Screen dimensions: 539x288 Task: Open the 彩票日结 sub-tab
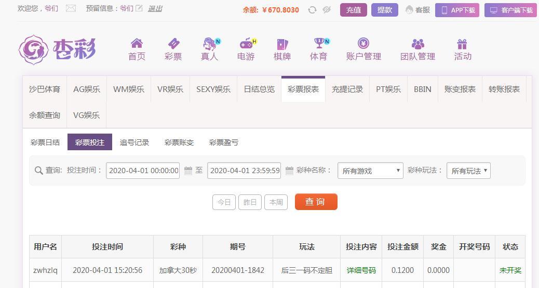(45, 142)
